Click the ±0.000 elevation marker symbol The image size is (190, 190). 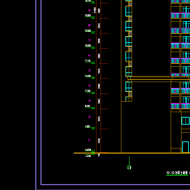(x=93, y=152)
